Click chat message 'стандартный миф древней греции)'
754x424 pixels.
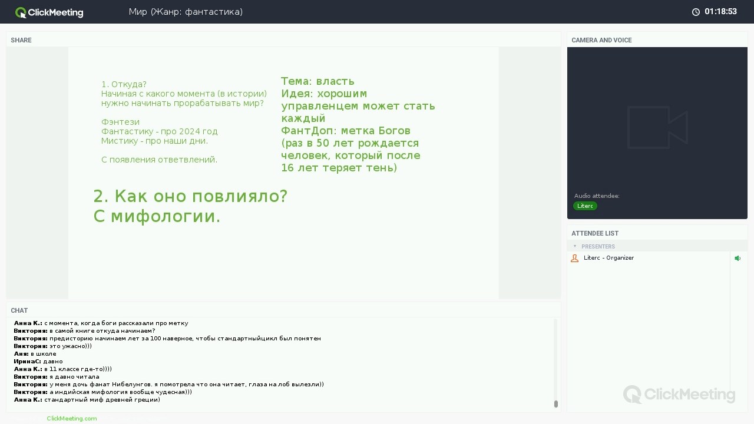pyautogui.click(x=102, y=400)
